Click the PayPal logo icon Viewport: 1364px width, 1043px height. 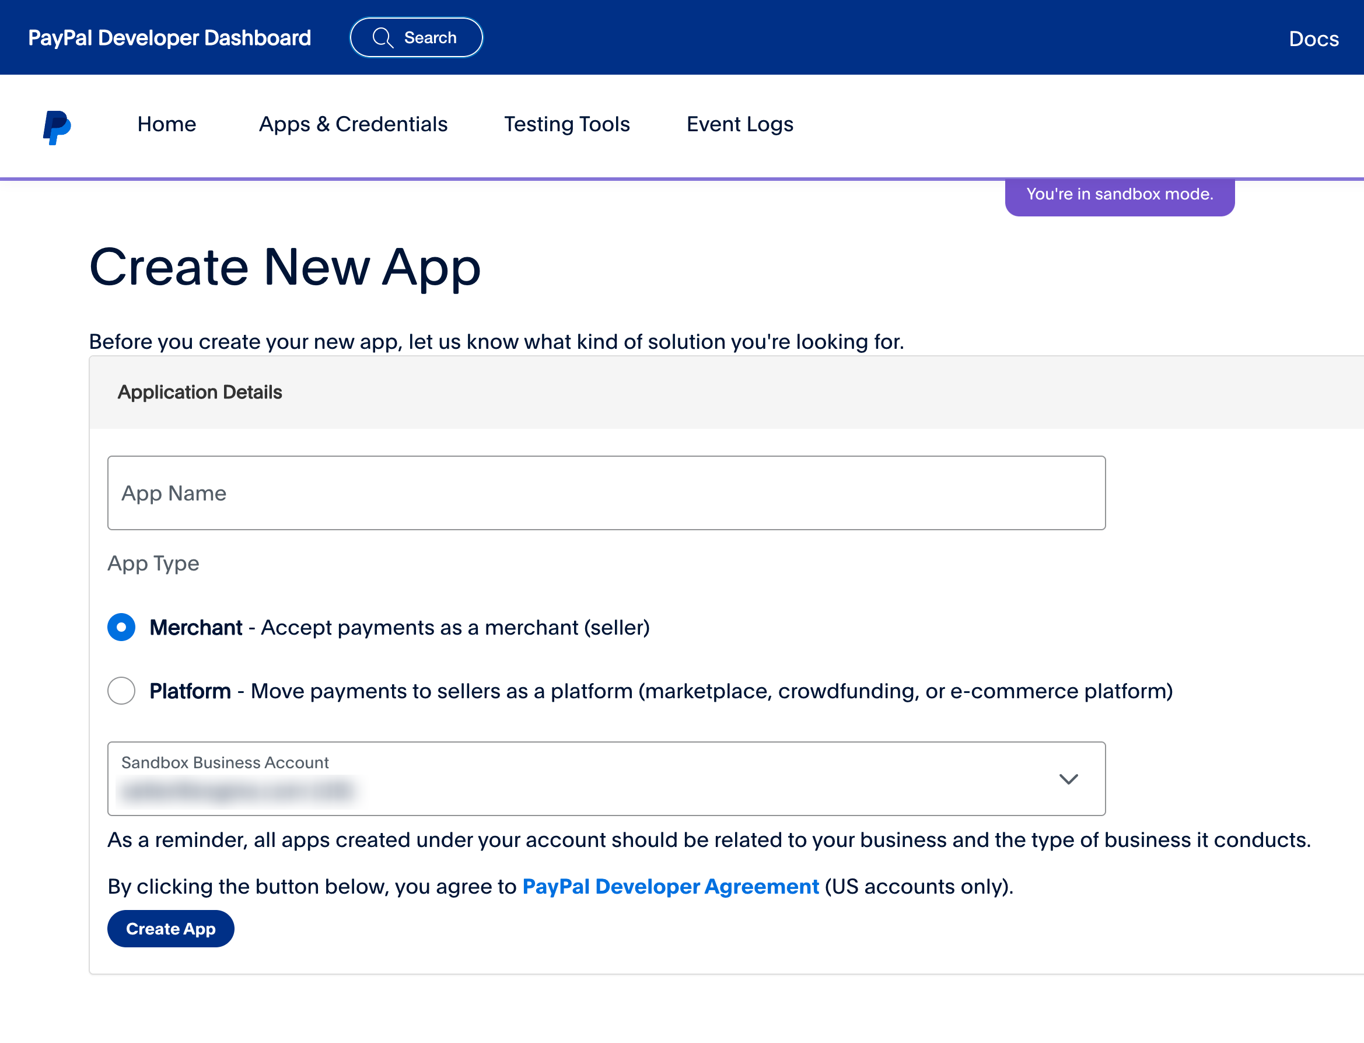(x=57, y=127)
